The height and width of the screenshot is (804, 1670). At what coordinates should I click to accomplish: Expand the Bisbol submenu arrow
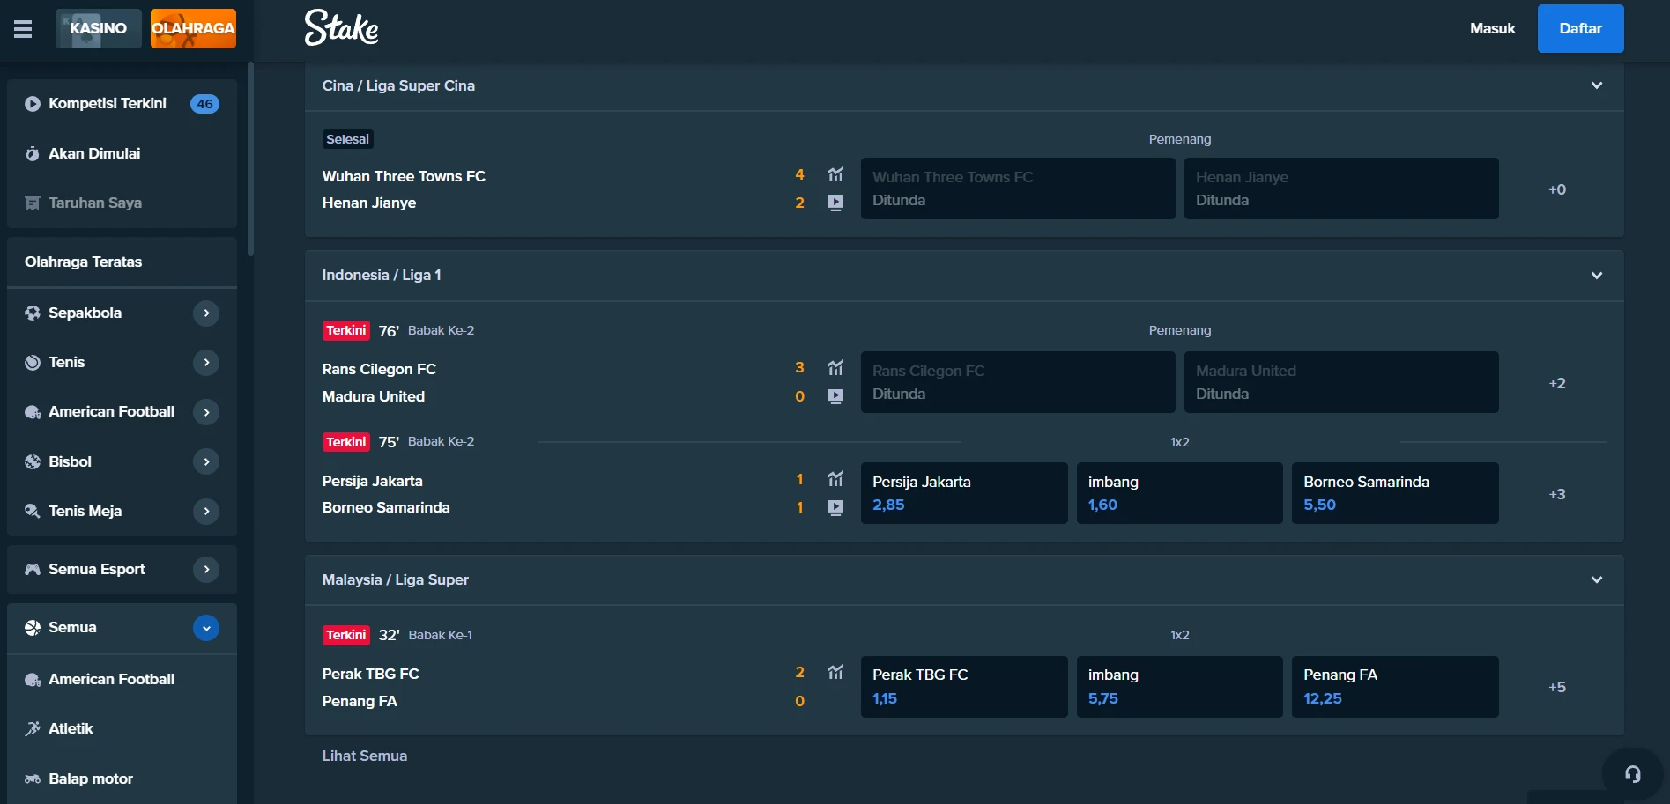[206, 461]
